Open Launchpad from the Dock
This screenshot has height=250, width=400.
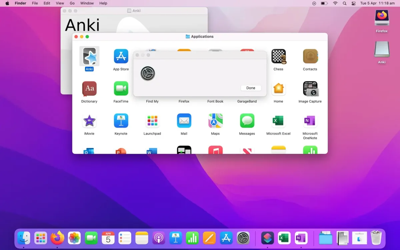pyautogui.click(x=41, y=238)
